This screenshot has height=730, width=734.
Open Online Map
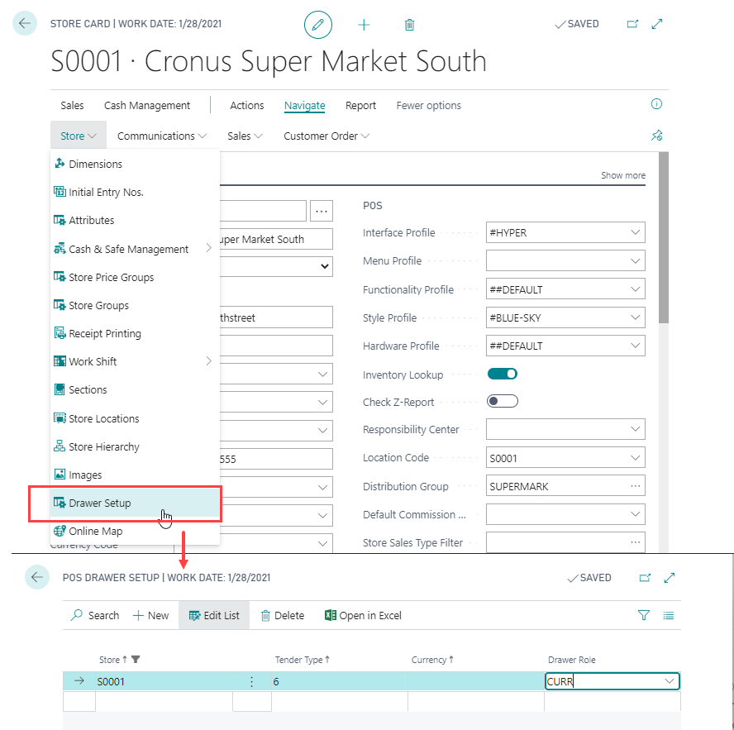[x=135, y=531]
